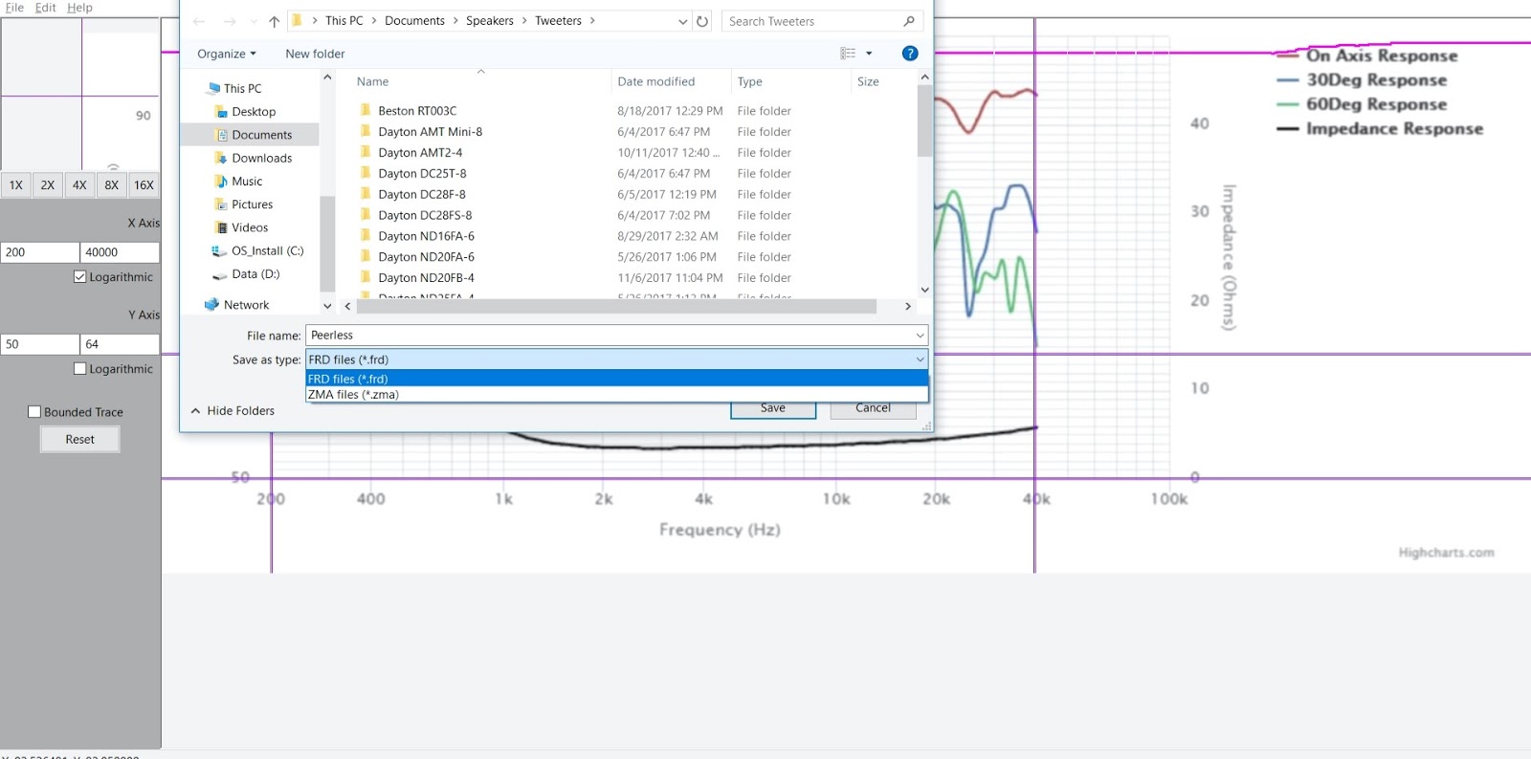
Task: Open the dialog help question mark icon
Action: [910, 54]
